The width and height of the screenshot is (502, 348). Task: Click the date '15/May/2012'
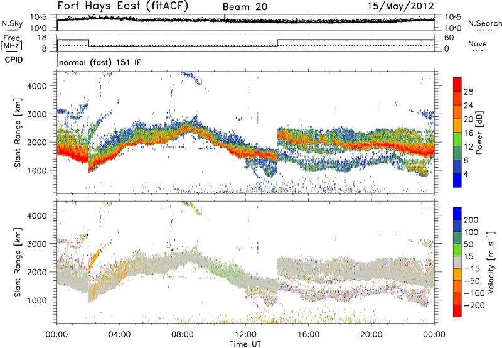(x=400, y=6)
